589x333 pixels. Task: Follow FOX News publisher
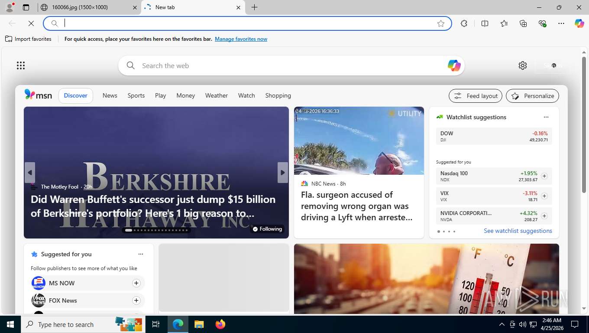point(136,300)
